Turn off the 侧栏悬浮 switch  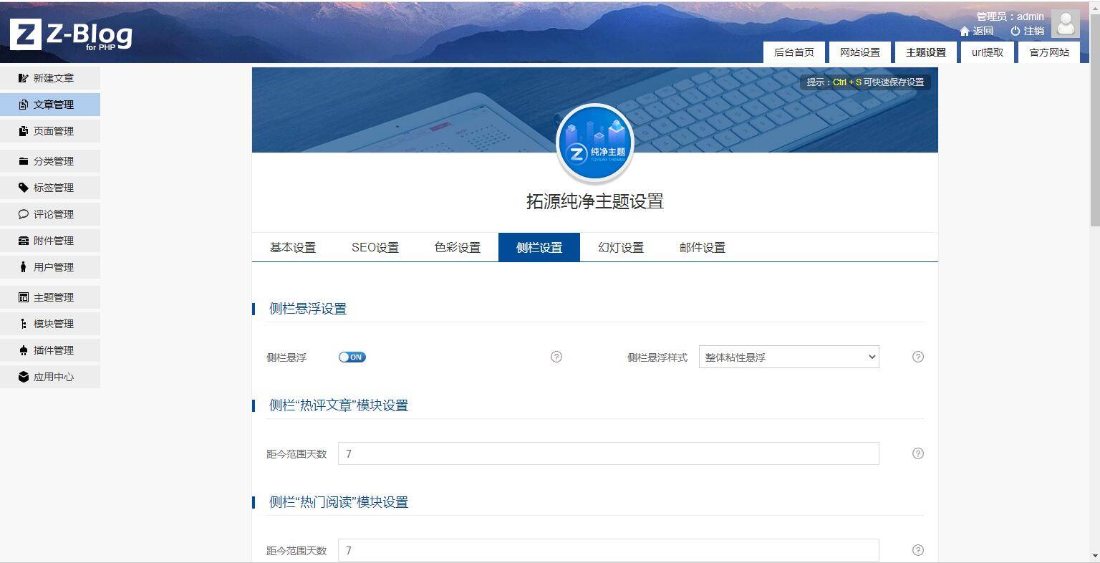click(x=352, y=357)
